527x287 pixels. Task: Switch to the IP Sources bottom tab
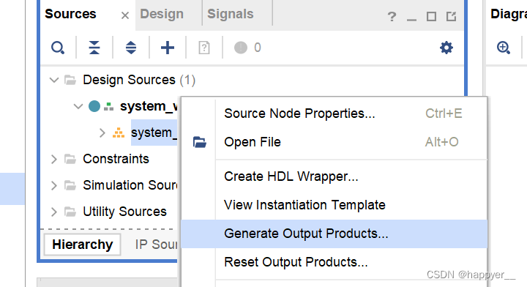156,245
